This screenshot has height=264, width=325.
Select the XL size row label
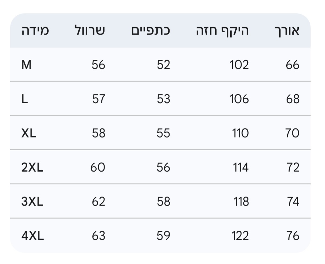29,133
